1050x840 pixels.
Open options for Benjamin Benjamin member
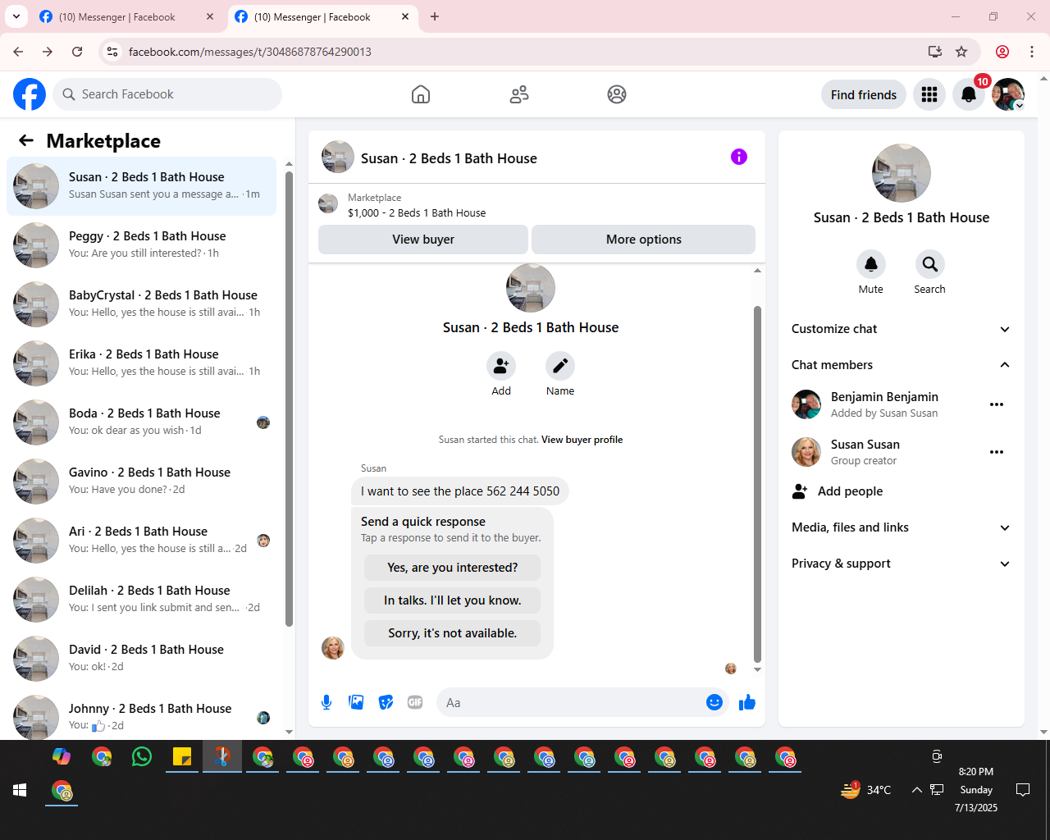[x=997, y=404]
